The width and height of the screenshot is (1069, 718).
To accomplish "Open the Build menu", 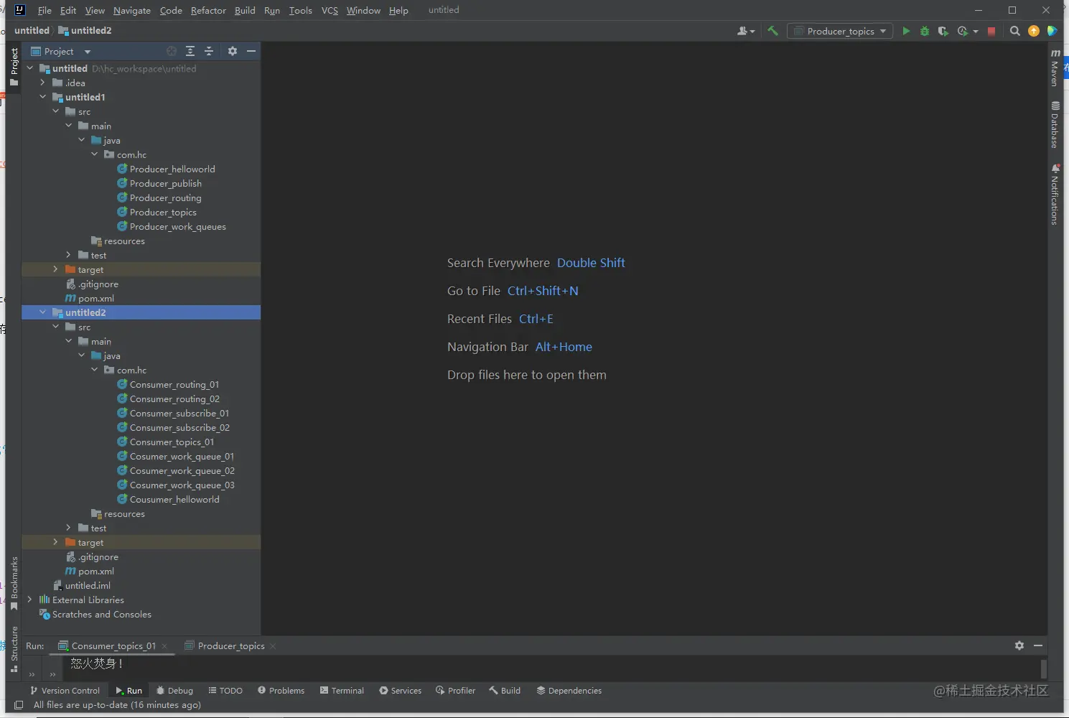I will tap(245, 10).
